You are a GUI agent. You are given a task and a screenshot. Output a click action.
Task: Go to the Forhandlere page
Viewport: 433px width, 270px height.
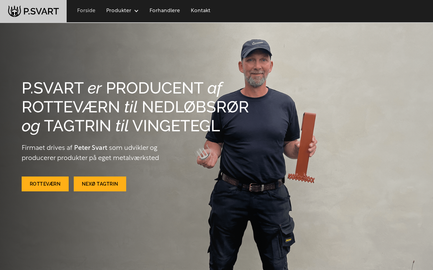click(x=165, y=10)
